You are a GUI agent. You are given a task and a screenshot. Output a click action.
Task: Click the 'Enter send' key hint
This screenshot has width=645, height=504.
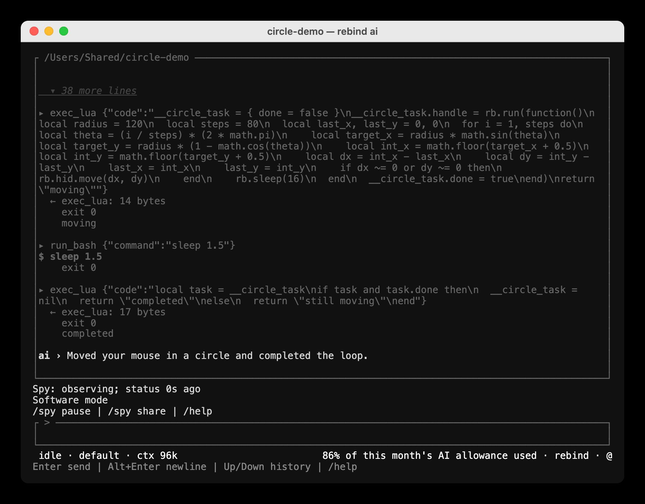(x=61, y=467)
